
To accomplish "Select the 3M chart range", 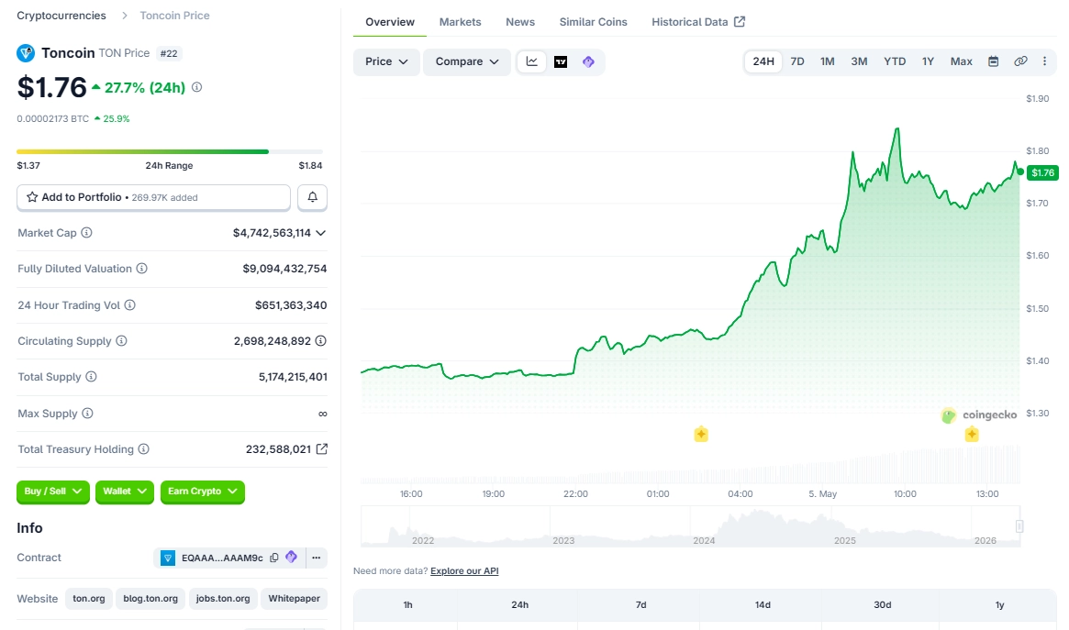I will (x=859, y=61).
